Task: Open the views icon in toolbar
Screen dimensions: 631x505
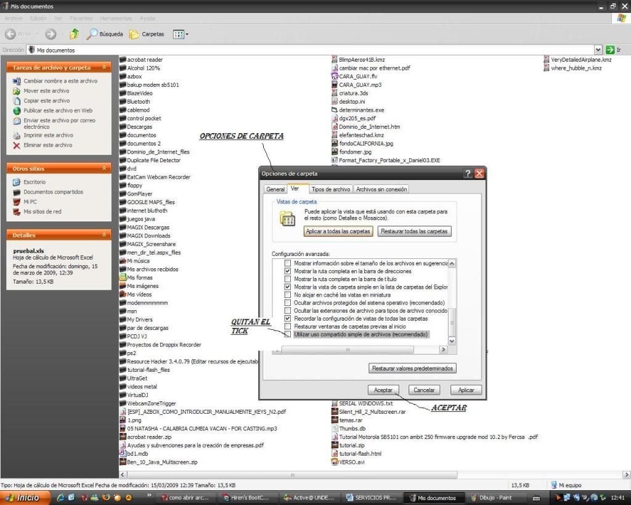Action: point(178,35)
